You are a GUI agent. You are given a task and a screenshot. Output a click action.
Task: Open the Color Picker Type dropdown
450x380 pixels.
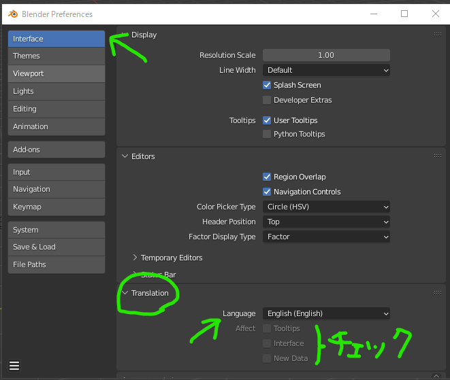(326, 207)
